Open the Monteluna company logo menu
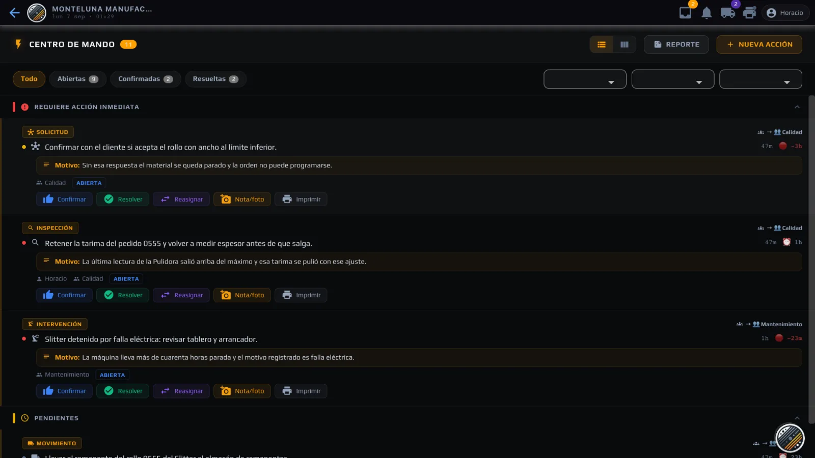The height and width of the screenshot is (458, 815). [x=37, y=13]
